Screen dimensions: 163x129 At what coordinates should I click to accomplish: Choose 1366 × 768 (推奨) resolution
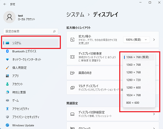tap(139, 57)
